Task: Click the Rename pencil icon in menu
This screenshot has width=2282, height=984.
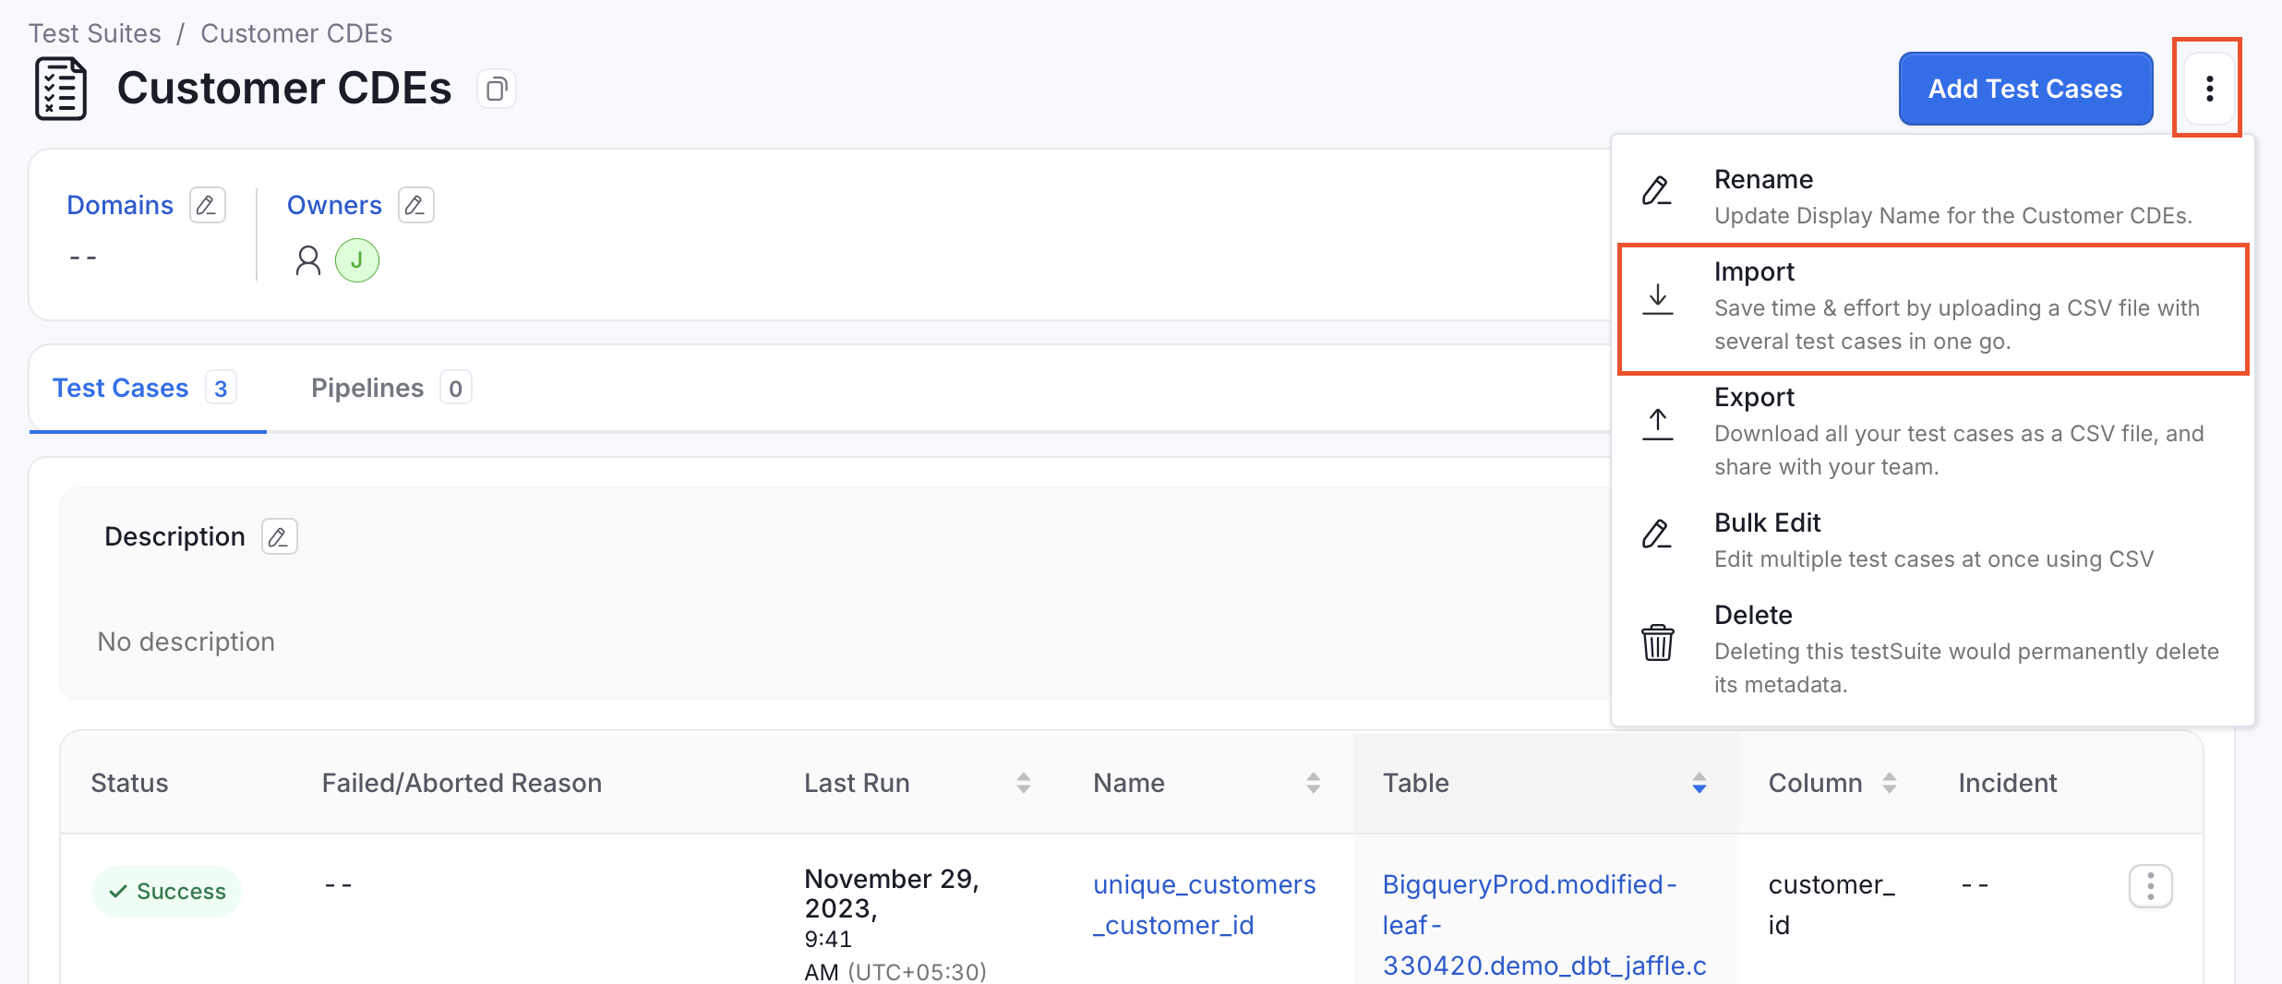Action: coord(1657,191)
